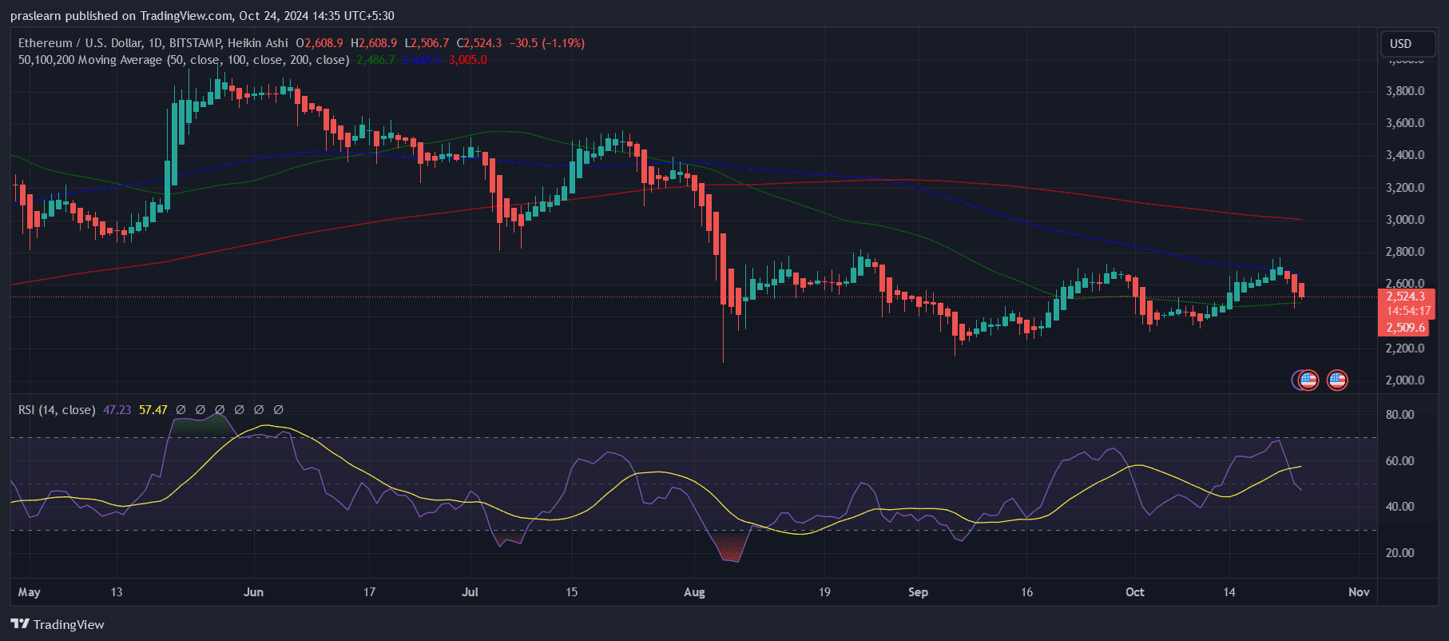Click the 20.00 RSI axis label

click(1399, 553)
